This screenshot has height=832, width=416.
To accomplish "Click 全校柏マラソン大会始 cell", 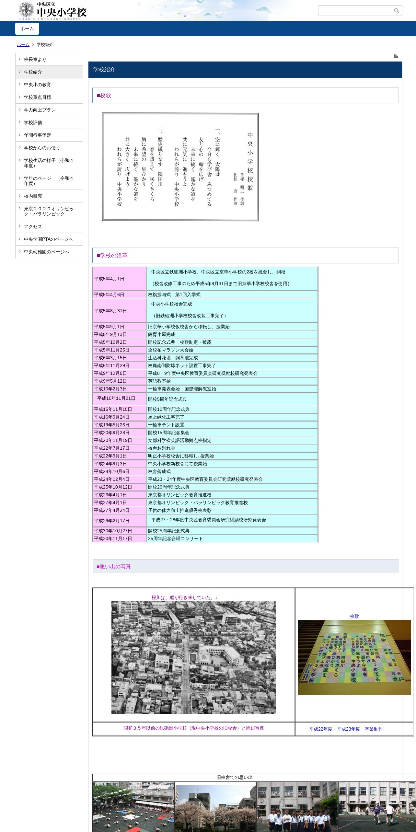I will pyautogui.click(x=232, y=350).
